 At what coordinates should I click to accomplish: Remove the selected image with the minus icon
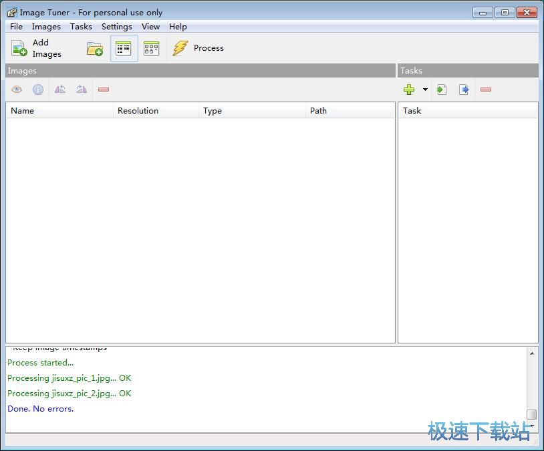click(x=104, y=90)
